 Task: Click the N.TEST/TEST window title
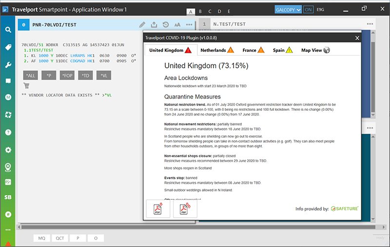tap(229, 24)
